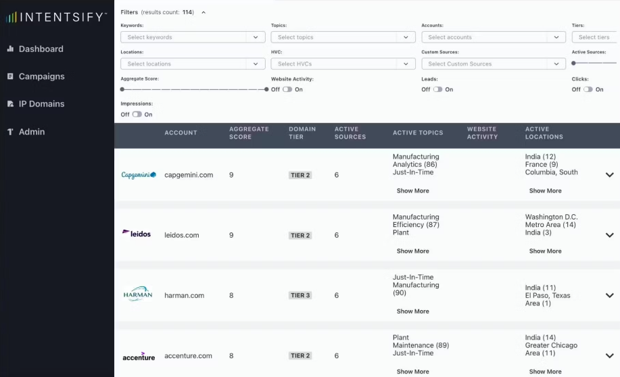Show more active topics for leidos.com

coord(413,251)
